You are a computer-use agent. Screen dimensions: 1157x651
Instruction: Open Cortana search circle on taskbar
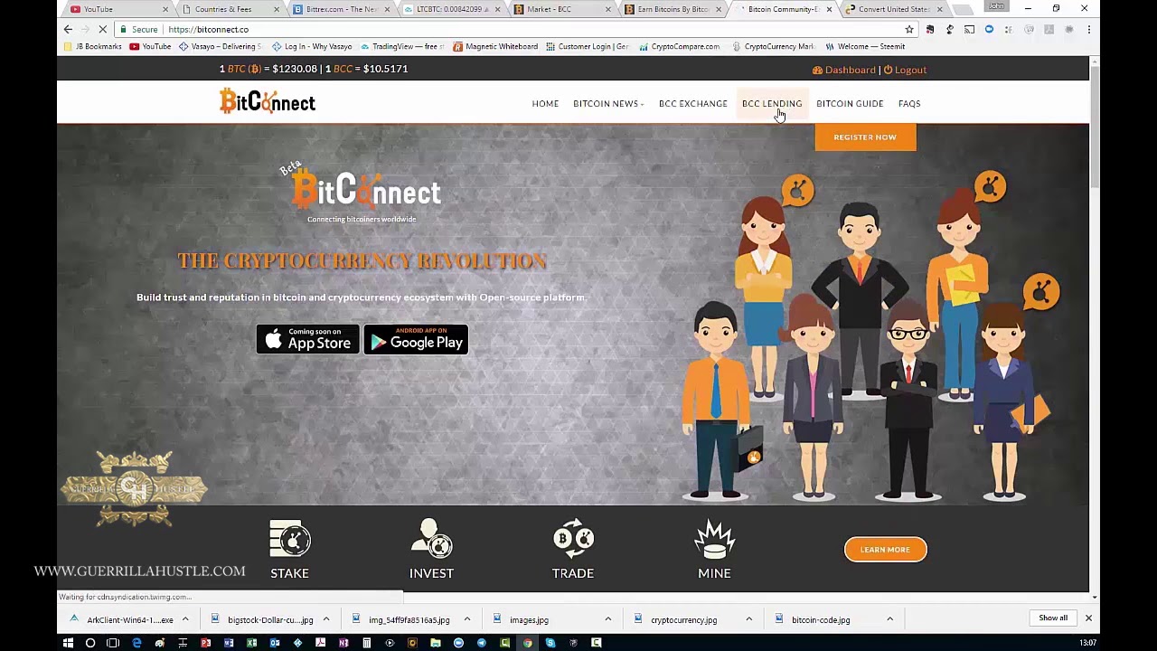point(90,643)
